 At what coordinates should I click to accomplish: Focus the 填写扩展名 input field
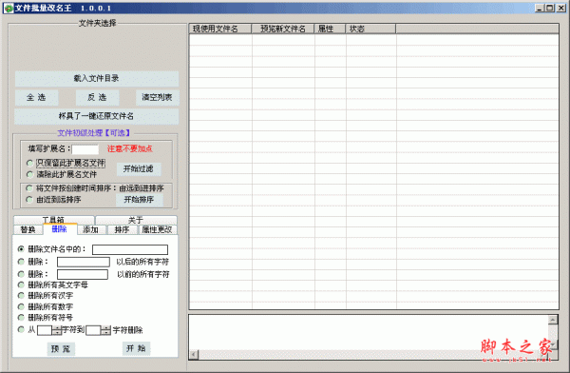click(x=85, y=149)
